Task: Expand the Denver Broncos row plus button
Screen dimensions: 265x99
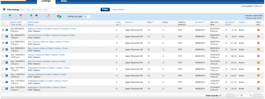Action: 6,36
